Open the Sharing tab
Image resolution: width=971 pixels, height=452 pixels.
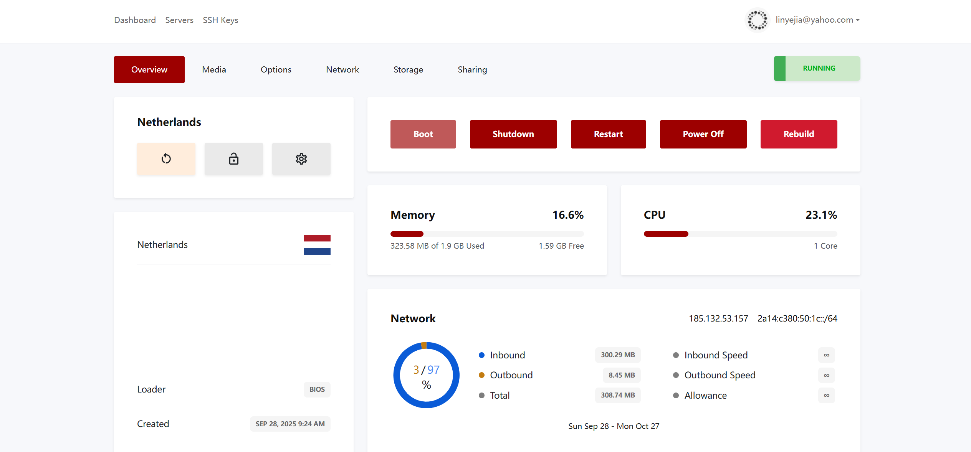(x=472, y=69)
